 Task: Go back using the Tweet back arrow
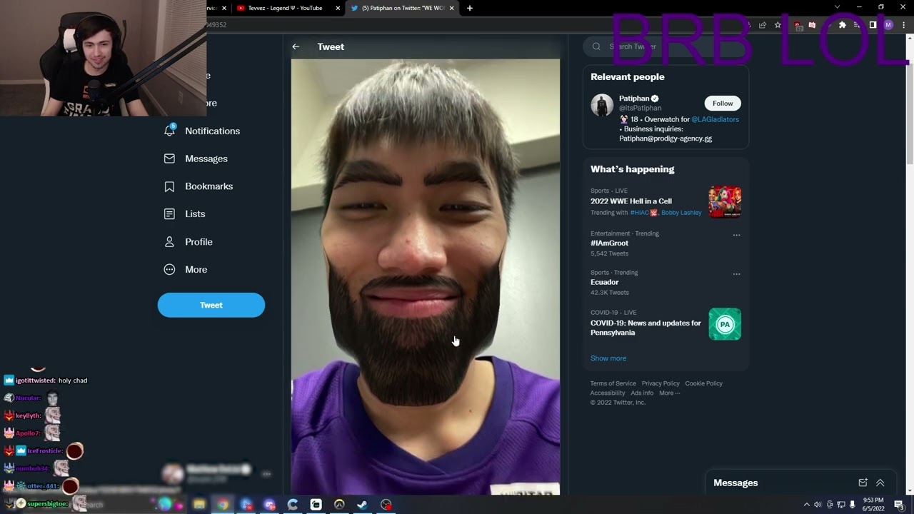tap(296, 46)
